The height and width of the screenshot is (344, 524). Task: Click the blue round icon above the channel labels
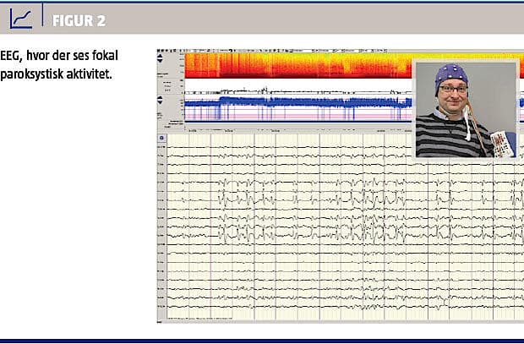tap(161, 137)
